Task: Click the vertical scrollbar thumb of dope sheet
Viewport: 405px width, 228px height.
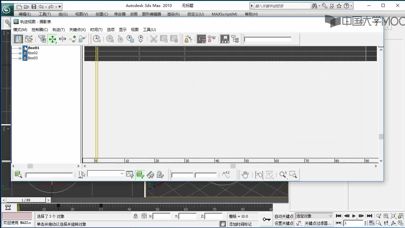Action: (x=381, y=136)
